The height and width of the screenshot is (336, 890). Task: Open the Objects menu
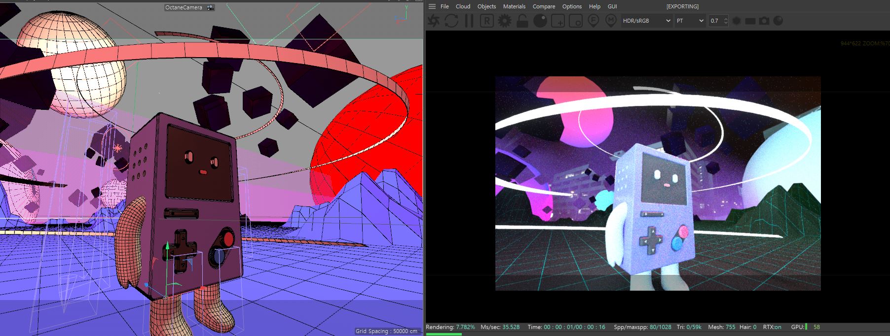coord(486,6)
